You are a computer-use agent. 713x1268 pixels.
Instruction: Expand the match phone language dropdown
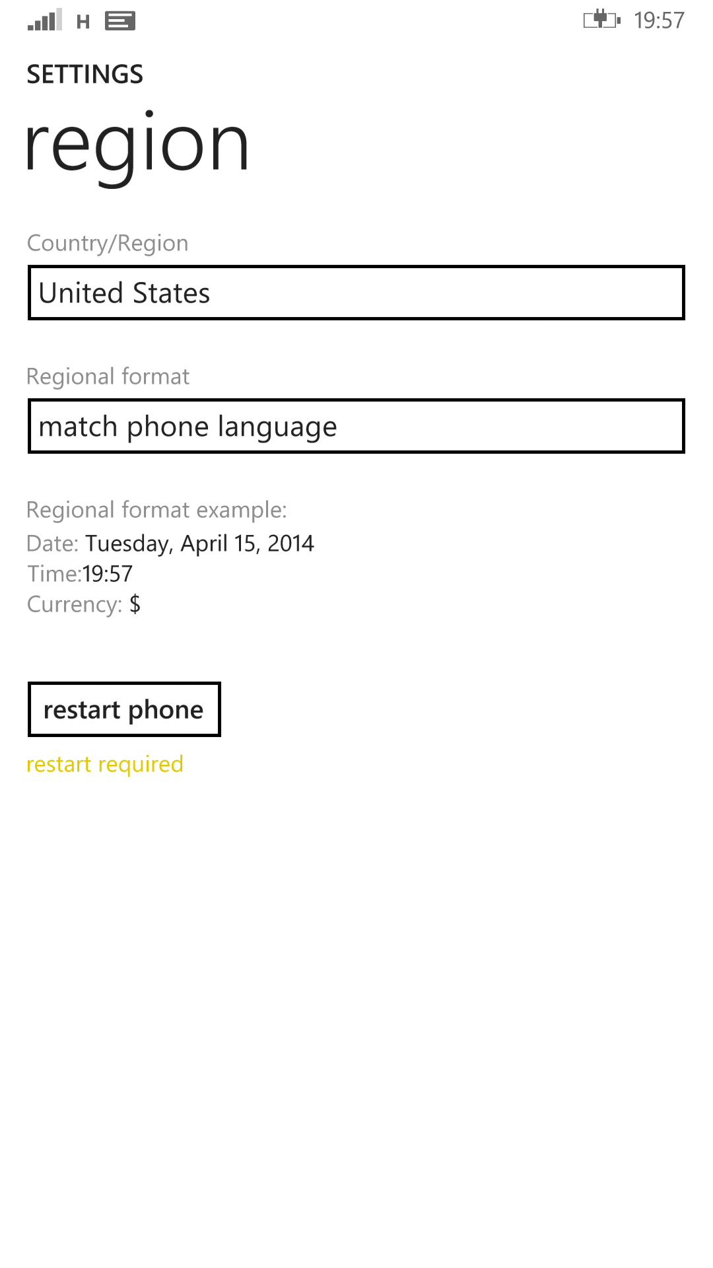point(356,427)
